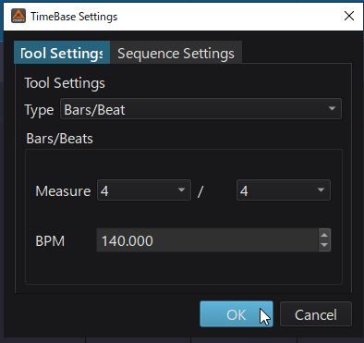Screen dimensions: 364x343
Task: Click the Bars/Beats group label
Action: point(59,139)
